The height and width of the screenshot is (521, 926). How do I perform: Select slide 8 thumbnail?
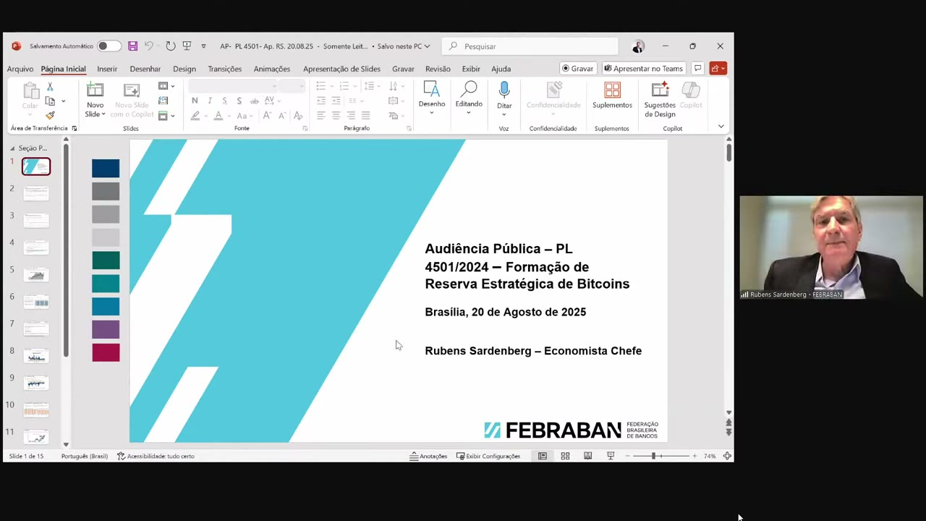(36, 356)
